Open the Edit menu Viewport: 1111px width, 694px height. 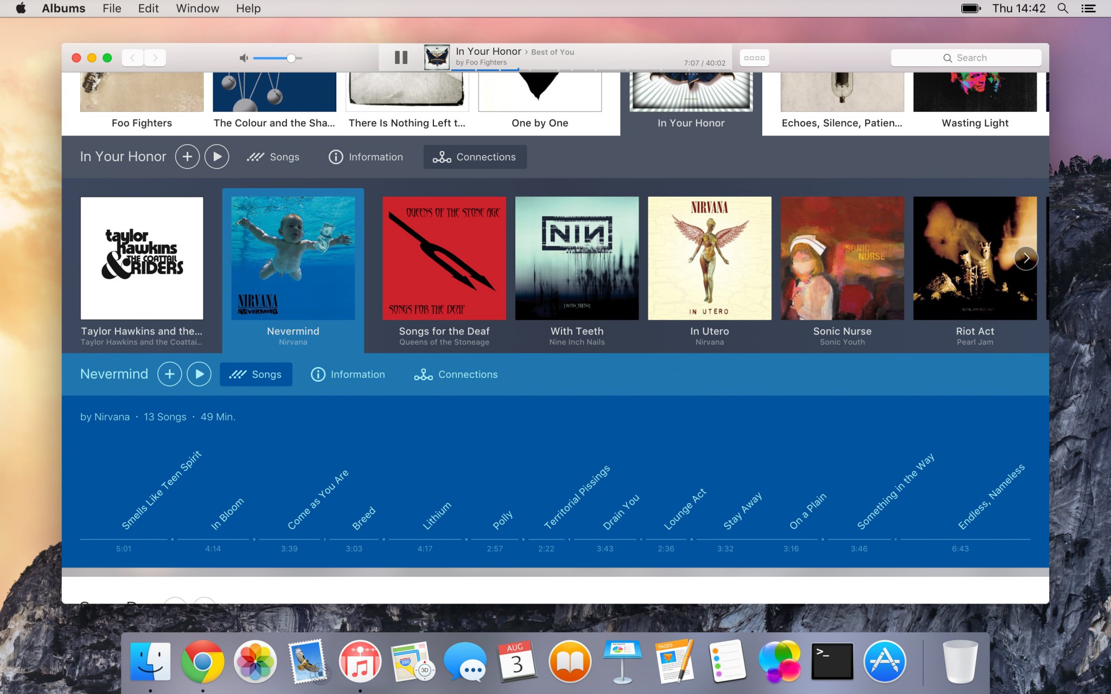coord(148,8)
